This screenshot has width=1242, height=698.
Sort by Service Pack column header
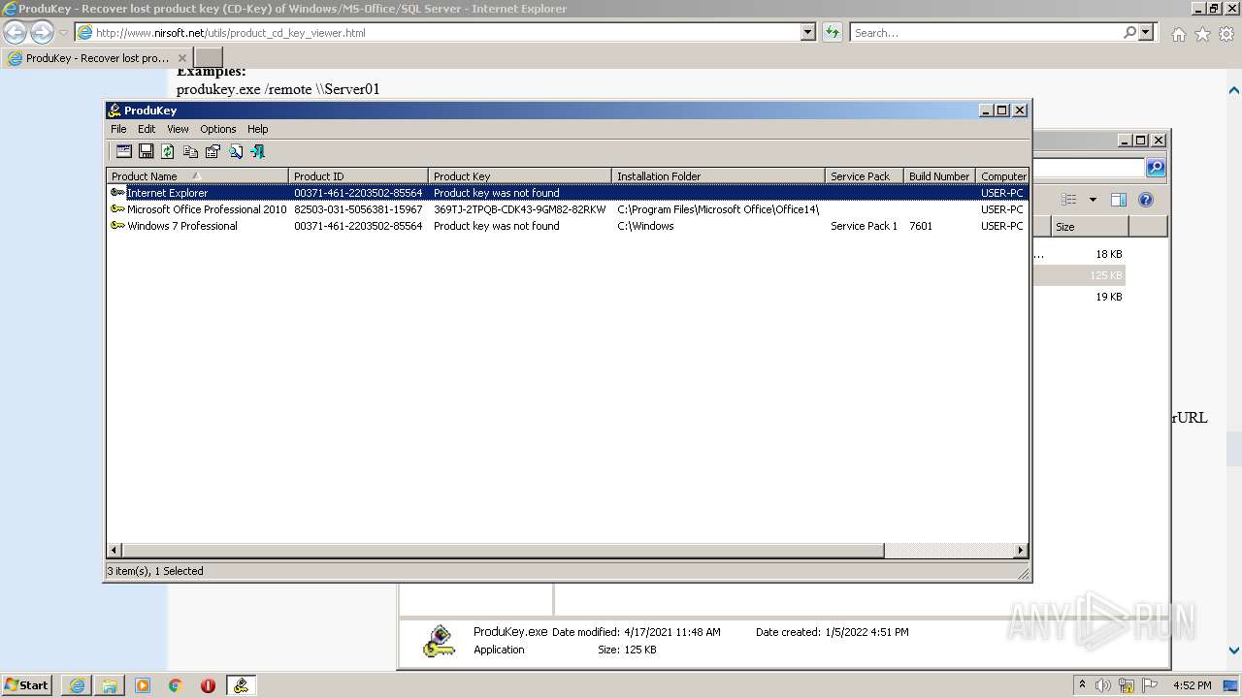(x=865, y=176)
